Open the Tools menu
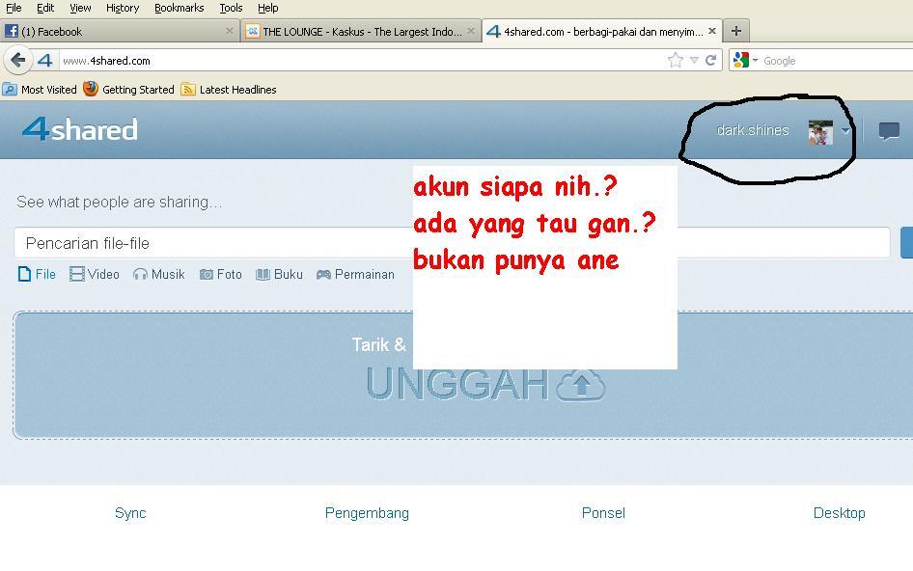Screen dimensions: 913x571 tap(231, 8)
